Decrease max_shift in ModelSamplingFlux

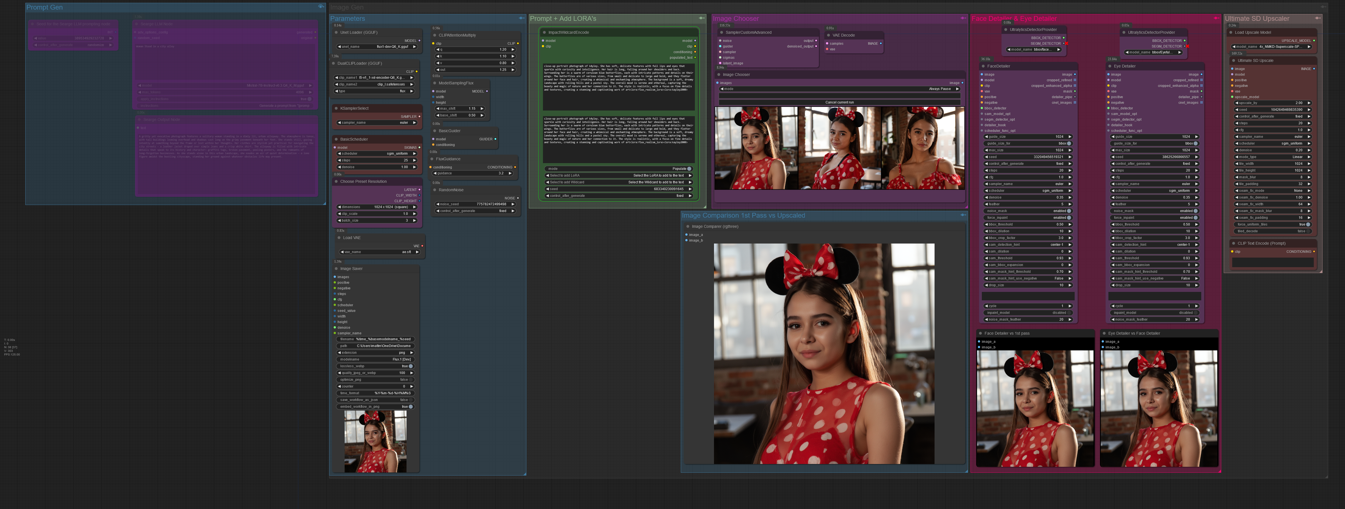(438, 109)
